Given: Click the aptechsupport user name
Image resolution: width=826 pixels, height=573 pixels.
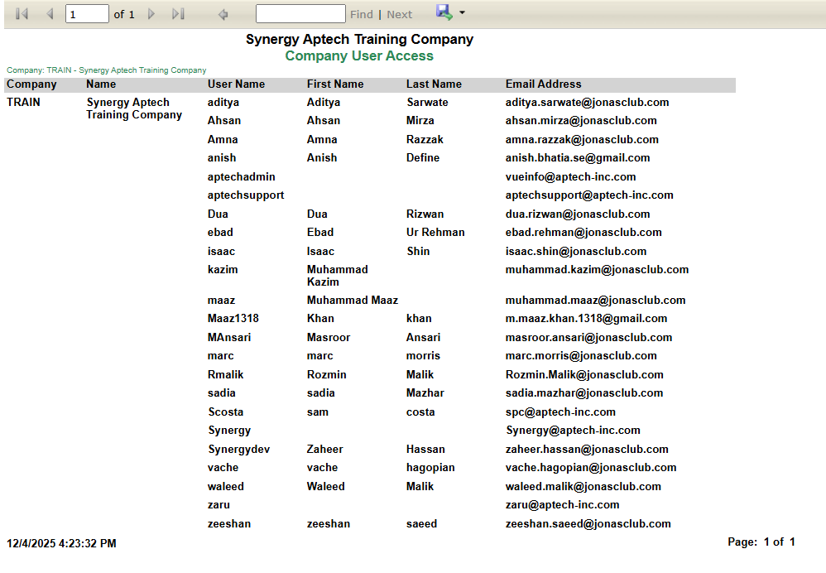Looking at the screenshot, I should (246, 195).
